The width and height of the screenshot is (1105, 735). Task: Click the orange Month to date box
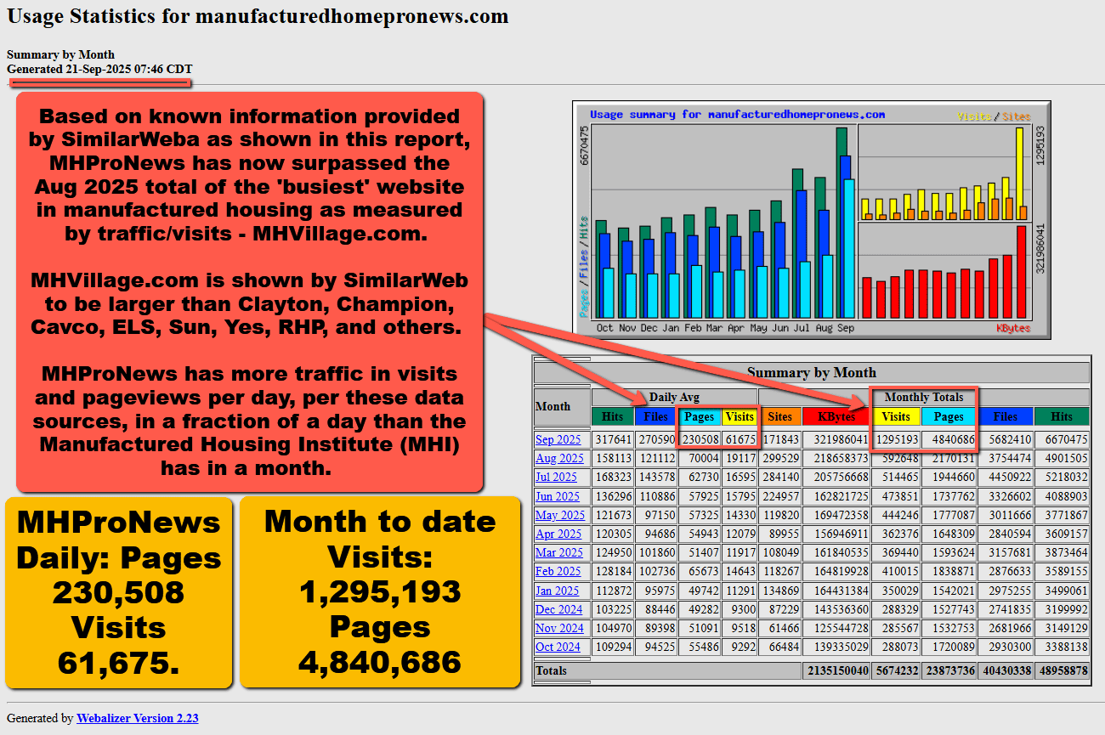coord(380,592)
